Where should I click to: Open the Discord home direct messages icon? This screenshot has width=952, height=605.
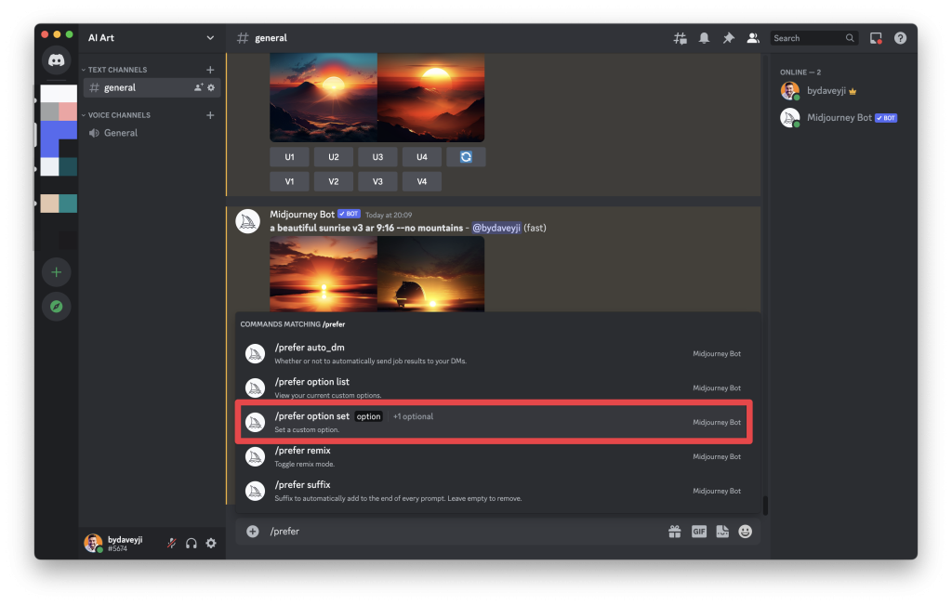57,60
